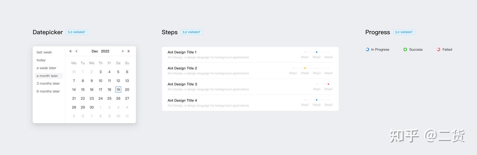477x155 pixels.
Task: Choose the 'a month later' preset
Action: 47,76
